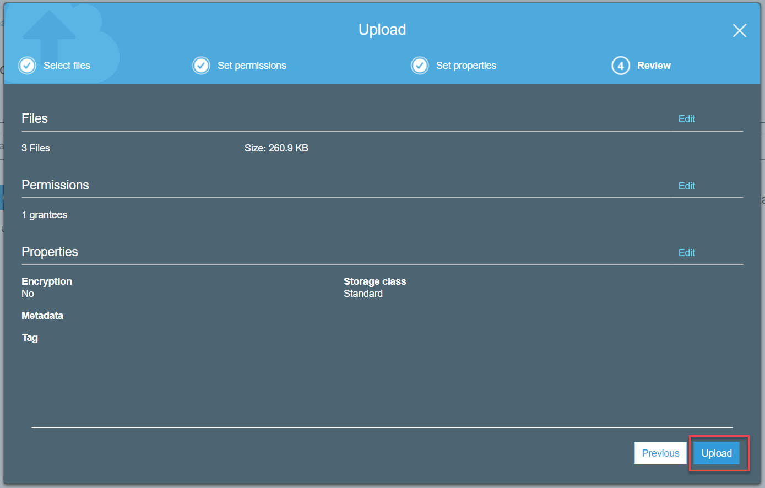Select the Review step label

pos(654,66)
